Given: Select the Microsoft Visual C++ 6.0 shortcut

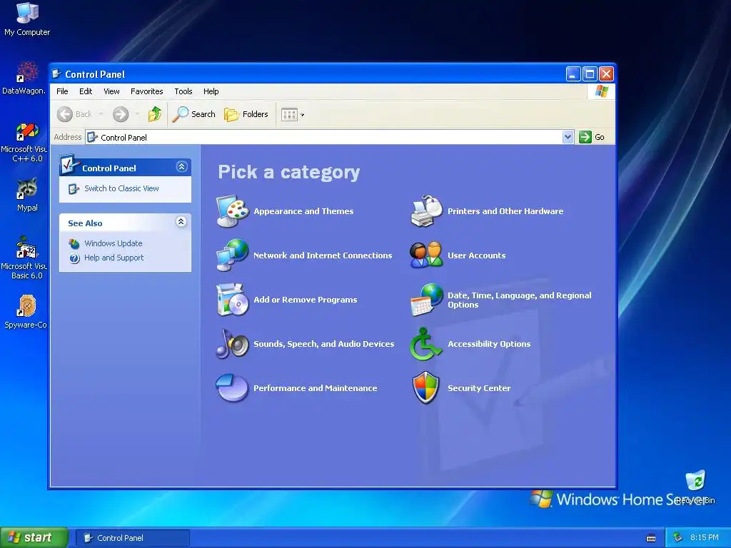Looking at the screenshot, I should [24, 143].
